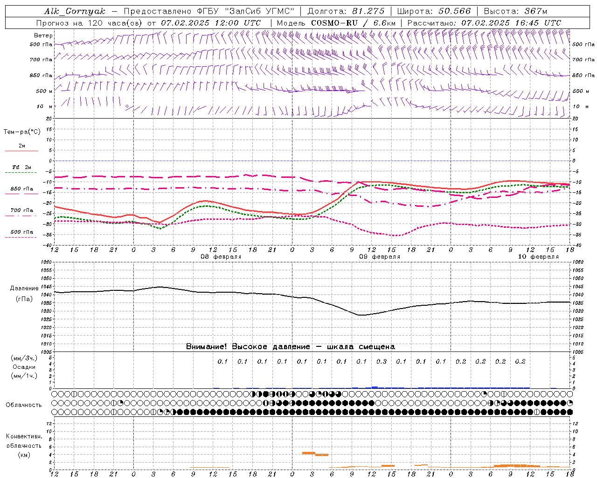This screenshot has height=478, width=597.
Task: Click the 'Высота: 367м' elevation value
Action: [515, 11]
